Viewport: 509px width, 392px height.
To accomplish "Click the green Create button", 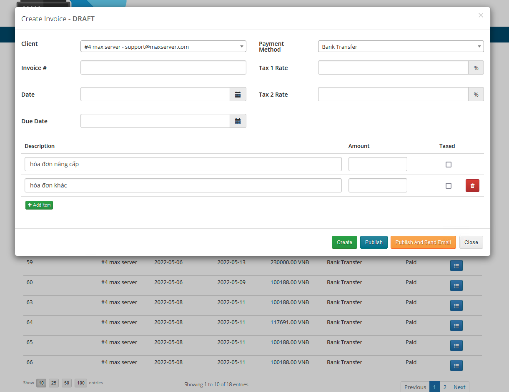I will tap(344, 242).
